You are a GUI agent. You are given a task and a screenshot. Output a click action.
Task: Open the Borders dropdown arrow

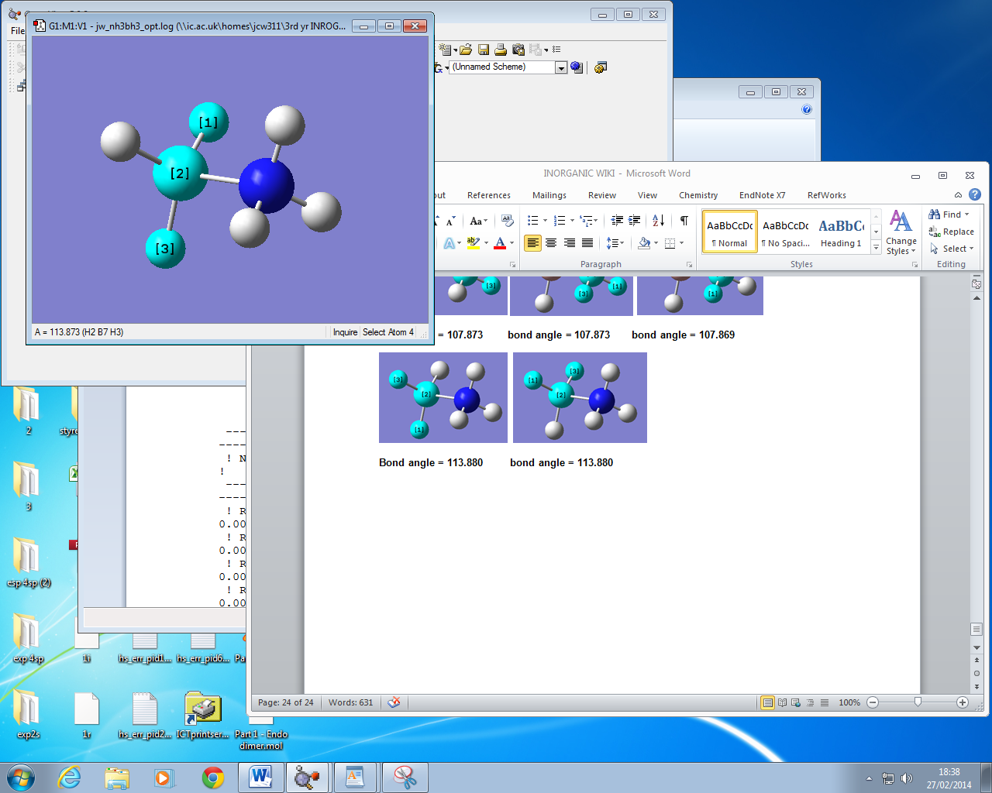[682, 243]
